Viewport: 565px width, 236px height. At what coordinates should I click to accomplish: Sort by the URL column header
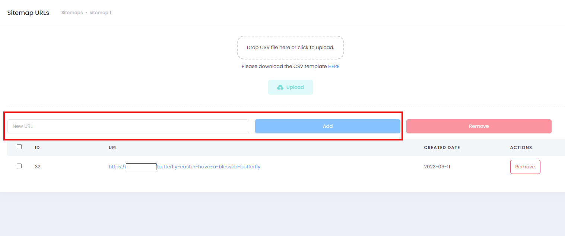pyautogui.click(x=113, y=148)
